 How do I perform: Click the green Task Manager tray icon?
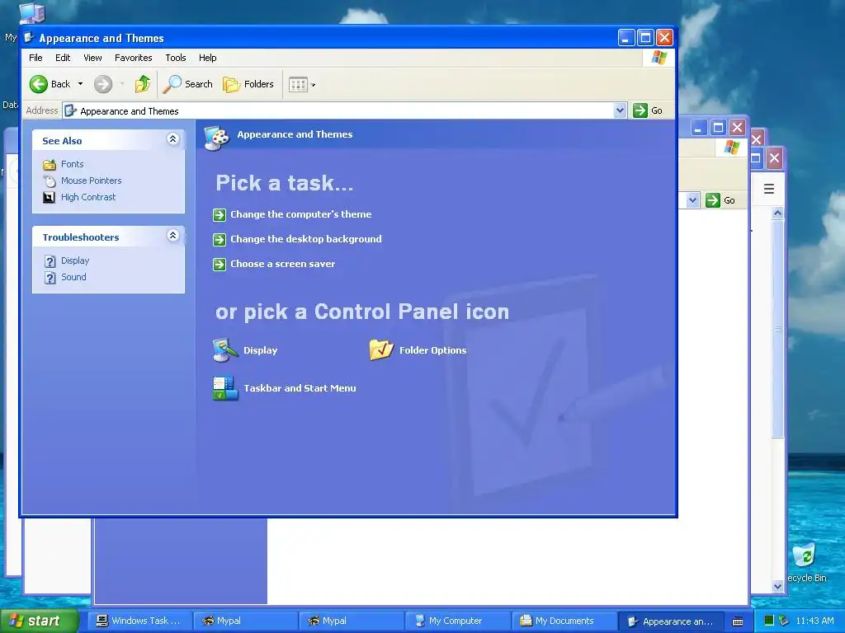coord(769,621)
